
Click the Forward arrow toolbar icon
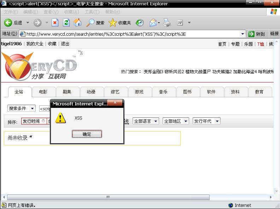(x=37, y=23)
